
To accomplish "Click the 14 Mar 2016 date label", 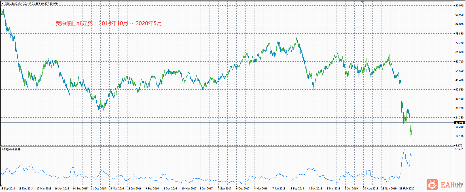I will 116,188.
